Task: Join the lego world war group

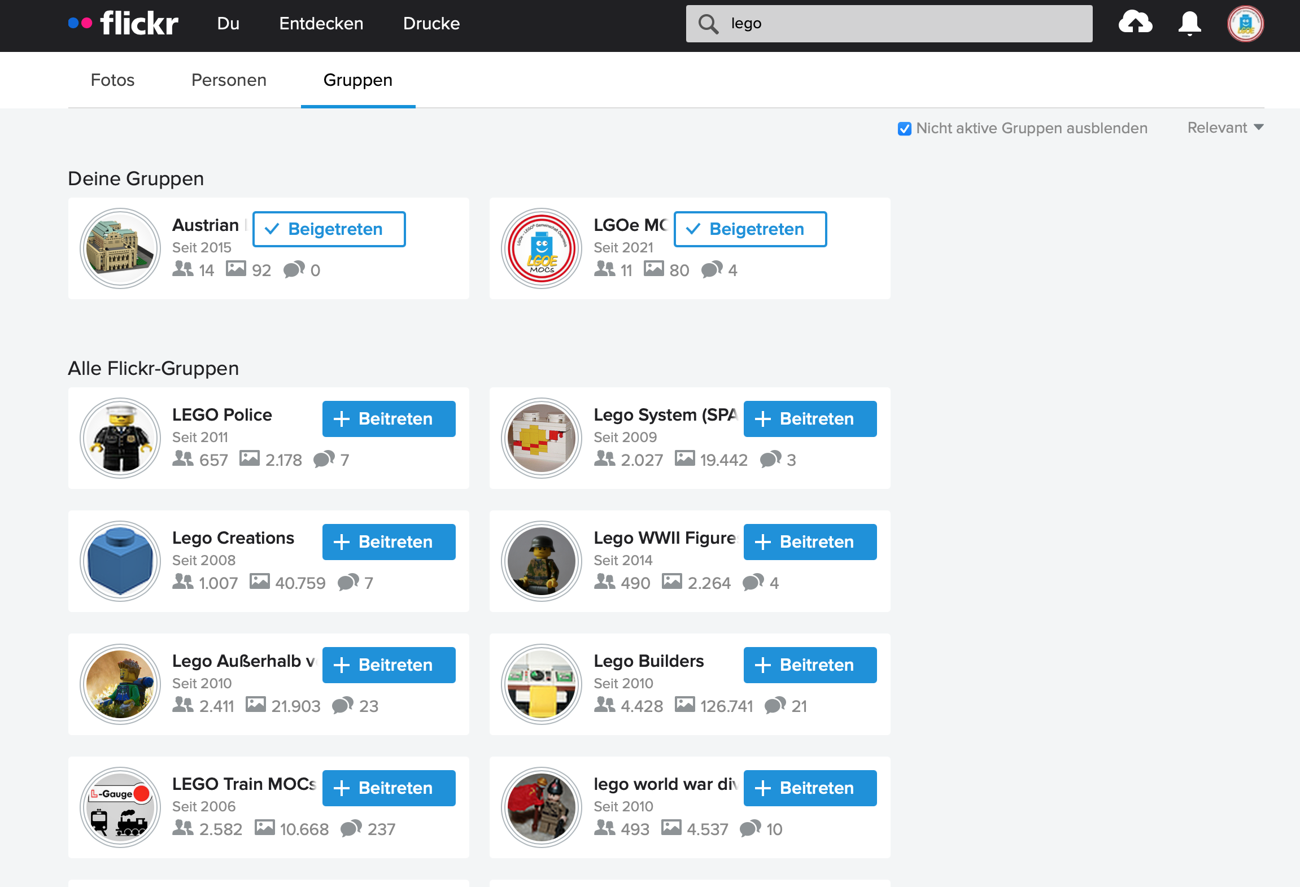Action: 810,788
